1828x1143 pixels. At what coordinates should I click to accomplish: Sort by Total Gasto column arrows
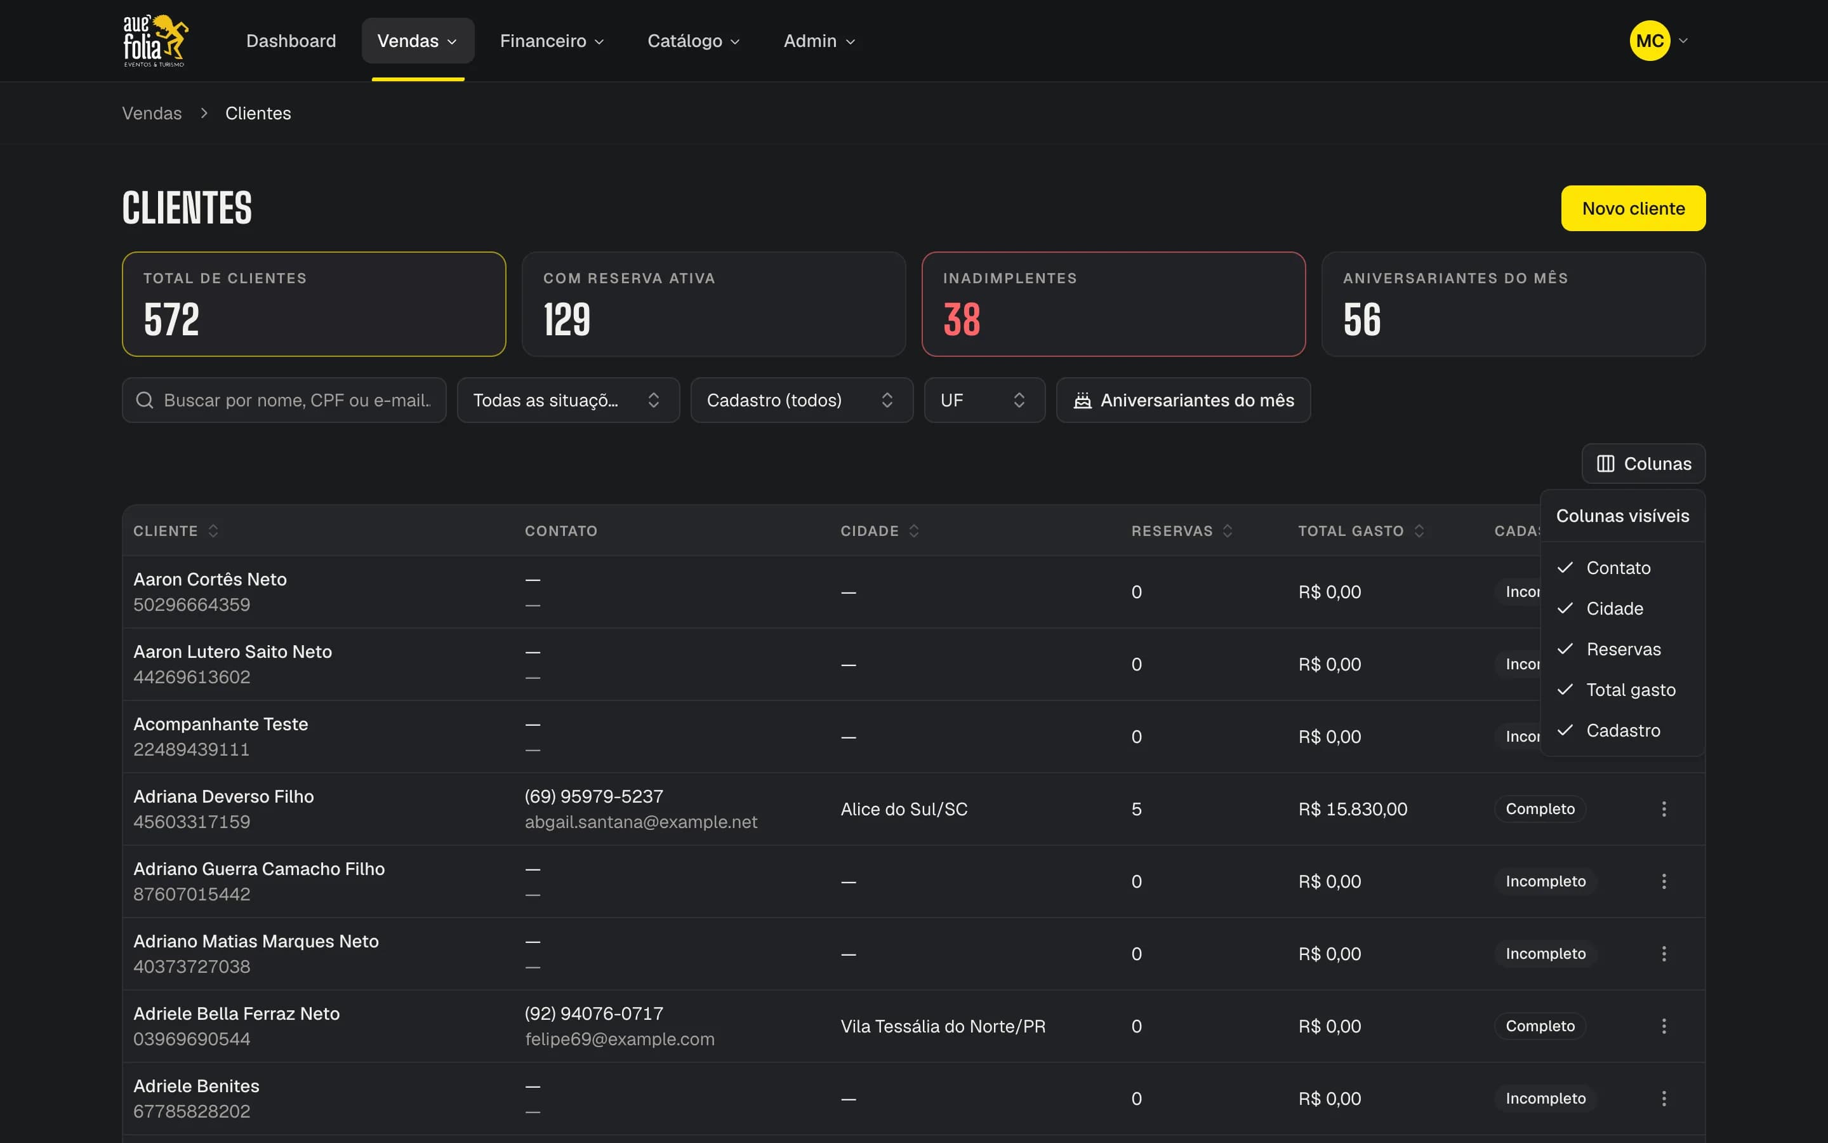tap(1419, 531)
